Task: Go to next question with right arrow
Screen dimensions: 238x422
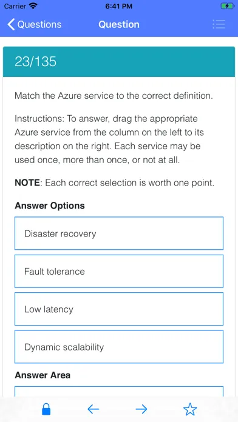Action: [141, 409]
